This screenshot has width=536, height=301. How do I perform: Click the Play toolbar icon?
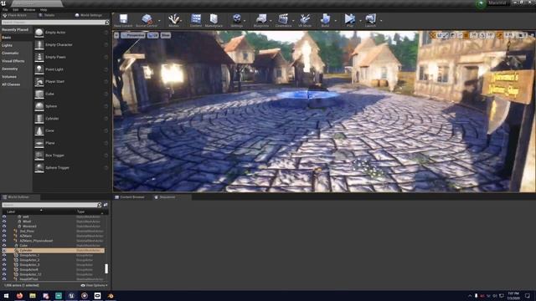pos(350,18)
